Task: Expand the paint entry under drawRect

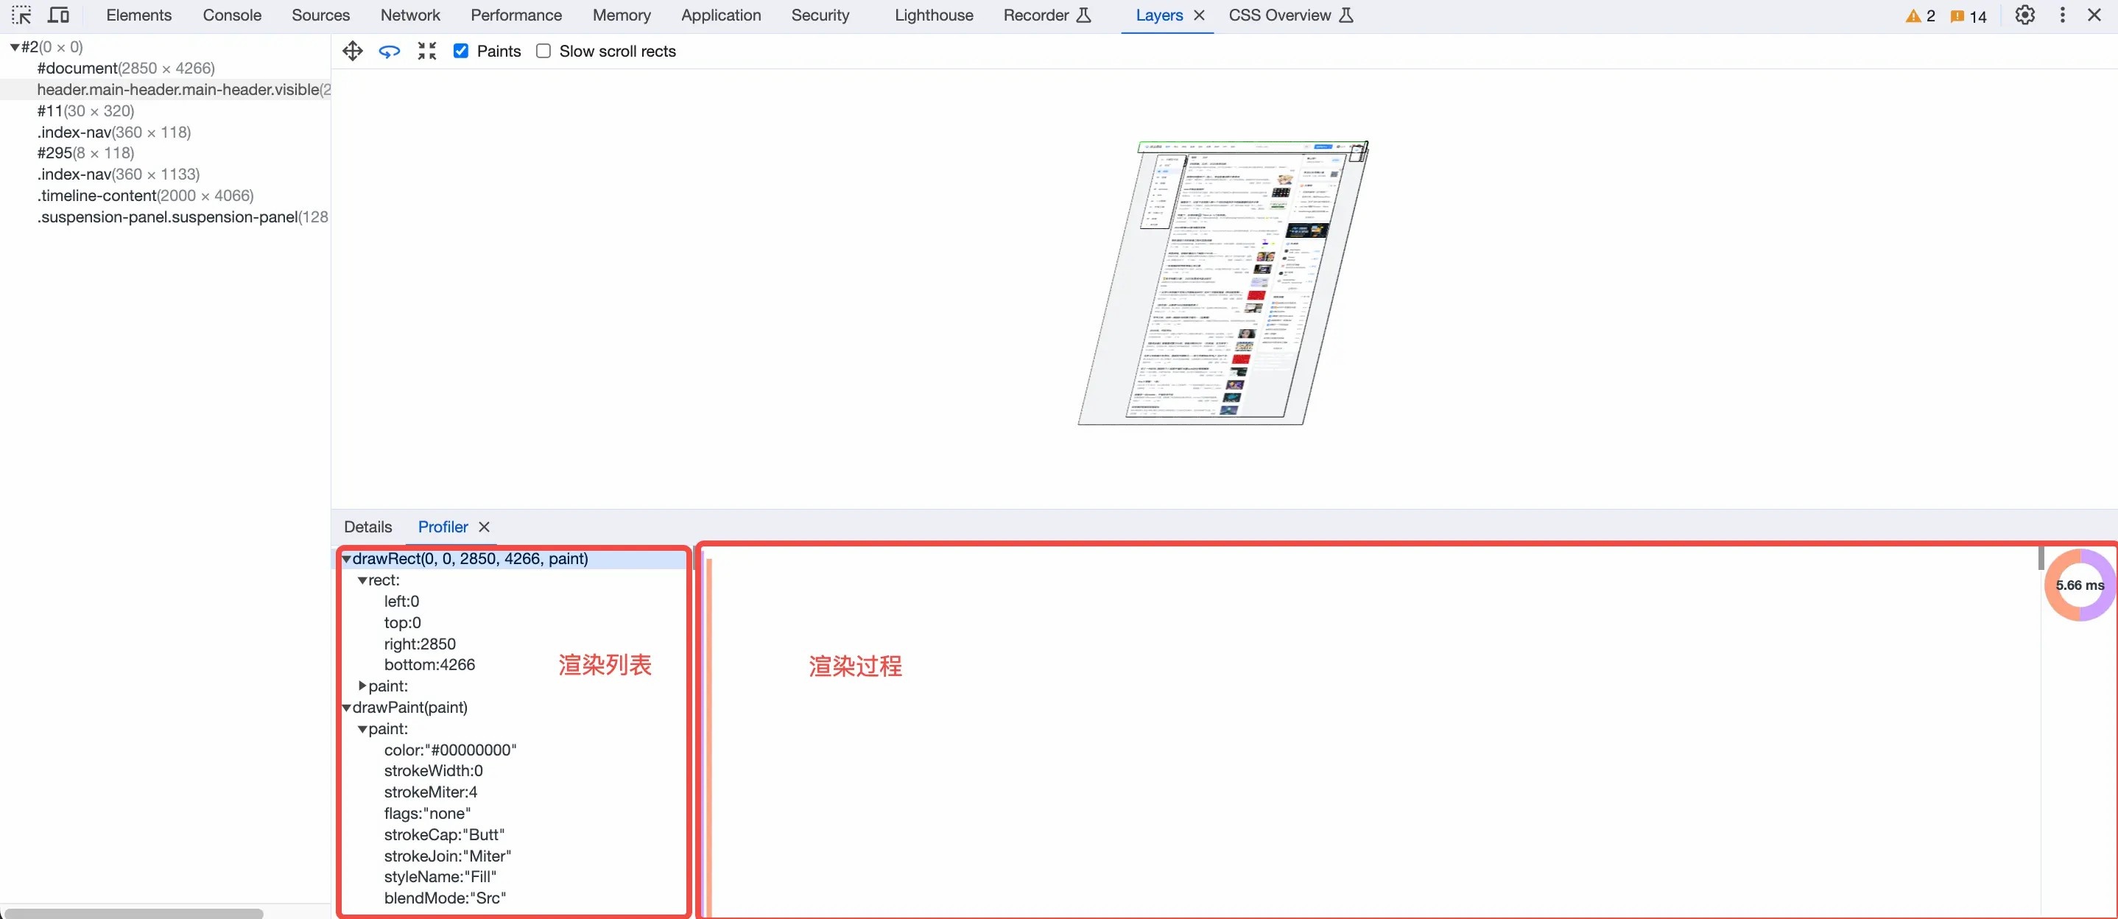Action: [362, 686]
